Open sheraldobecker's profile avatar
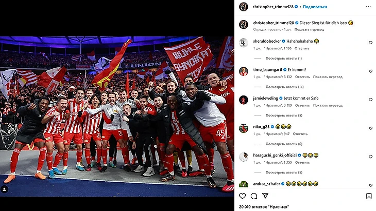Viewport: 376px width, 211px height. 244,43
